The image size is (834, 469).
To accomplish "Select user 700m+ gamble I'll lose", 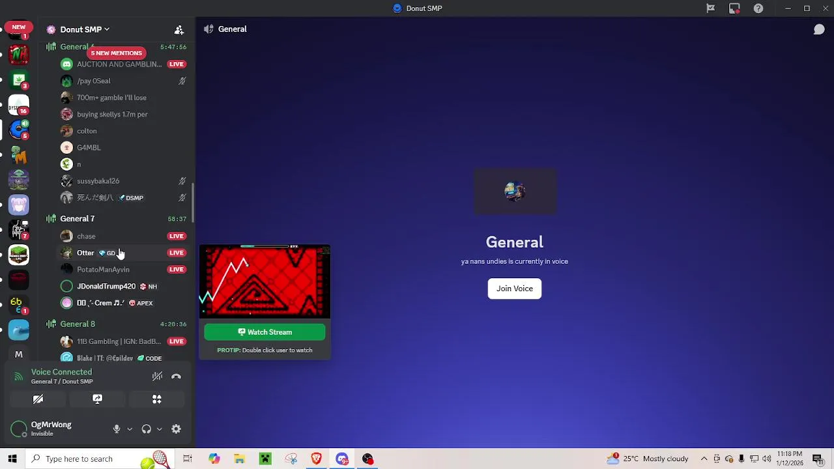I will pos(111,98).
